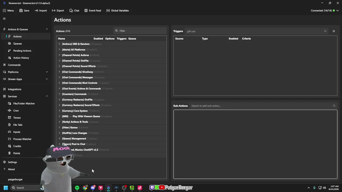342x192 pixels.
Task: Expand the [Alerts] All Platforms group
Action: point(59,50)
